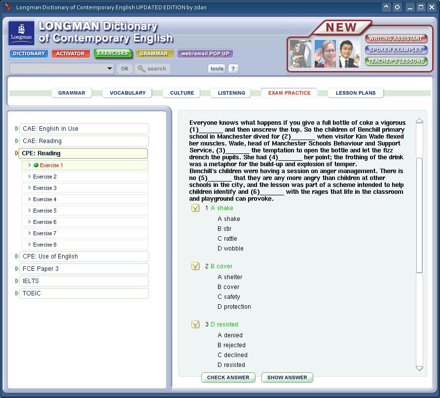Switch to the GRAMMAR exercises tab
Screen dimensions: 440x398
(x=72, y=93)
